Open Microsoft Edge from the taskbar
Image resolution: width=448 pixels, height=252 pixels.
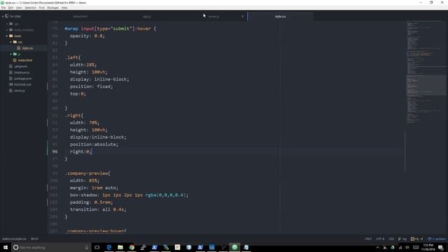tap(109, 247)
